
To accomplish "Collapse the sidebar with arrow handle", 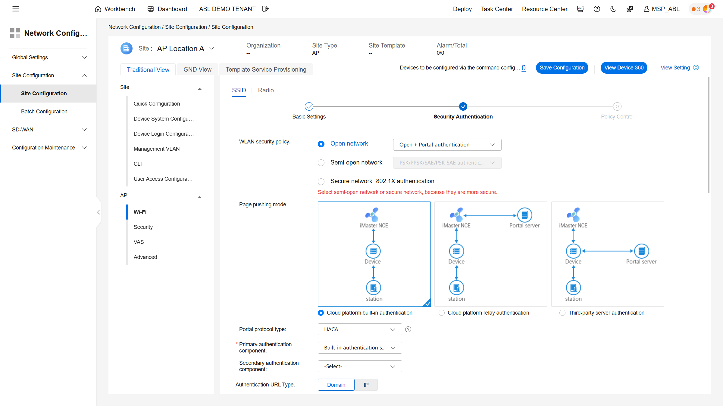I will [x=99, y=212].
